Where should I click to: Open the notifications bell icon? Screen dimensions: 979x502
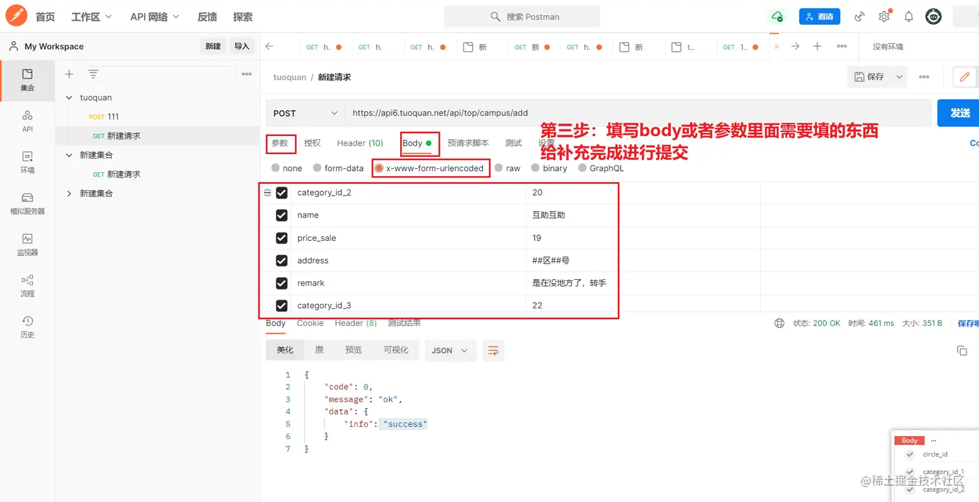click(909, 17)
